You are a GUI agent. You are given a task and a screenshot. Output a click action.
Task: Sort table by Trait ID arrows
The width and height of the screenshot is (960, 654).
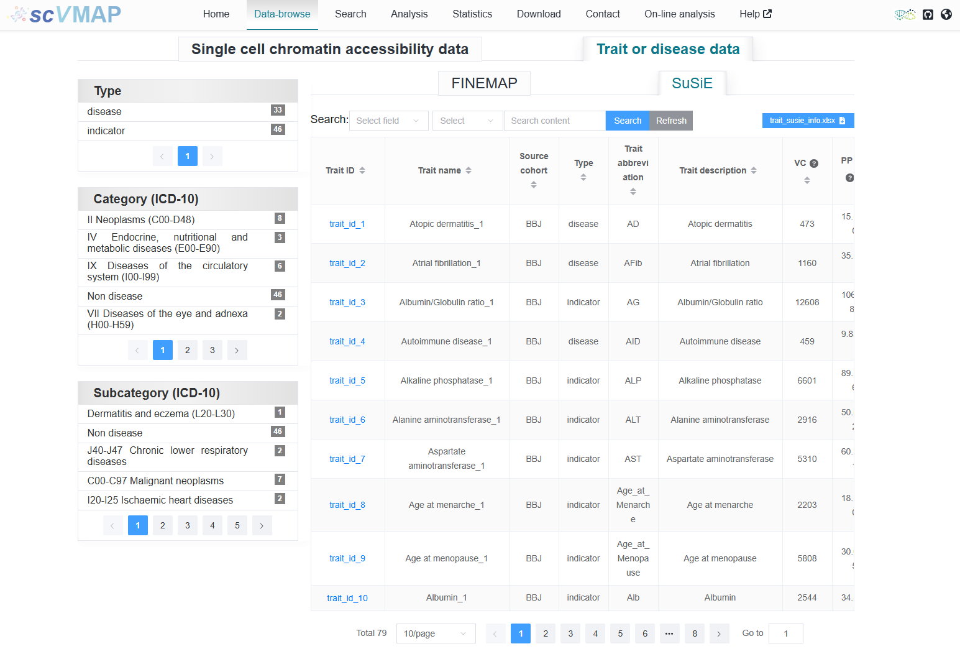pyautogui.click(x=362, y=170)
